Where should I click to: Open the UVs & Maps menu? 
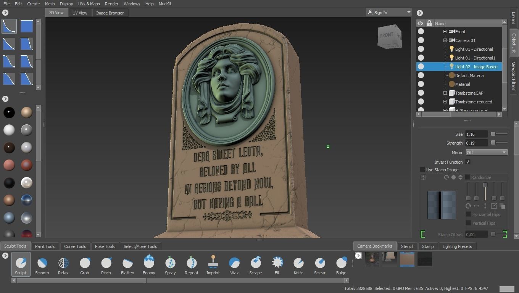tap(89, 4)
